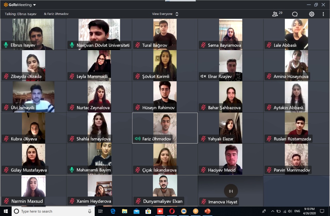Open the View Everyone layout selector

165,14
